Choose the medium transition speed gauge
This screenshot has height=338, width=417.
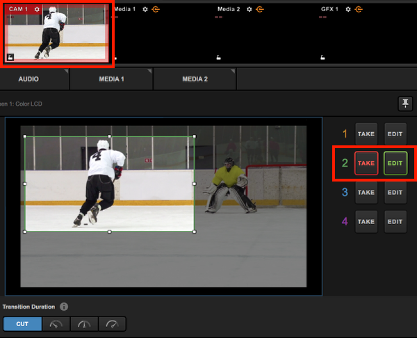coord(84,324)
